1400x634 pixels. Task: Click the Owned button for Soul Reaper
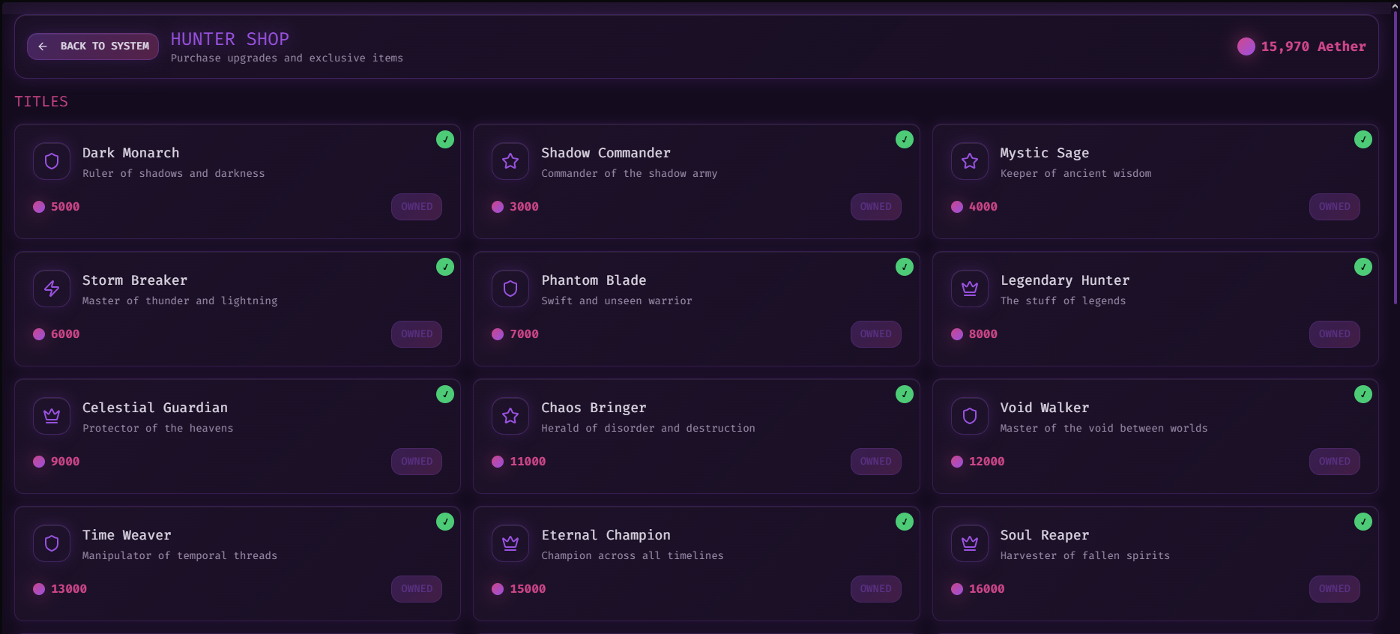[1335, 589]
